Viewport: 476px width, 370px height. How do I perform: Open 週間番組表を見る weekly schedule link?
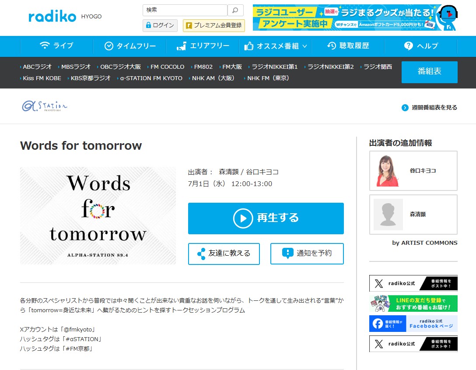[x=429, y=108]
